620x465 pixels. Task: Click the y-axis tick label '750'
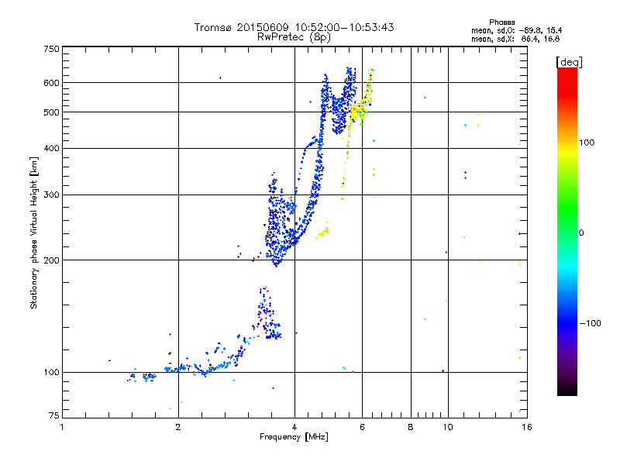tap(51, 49)
